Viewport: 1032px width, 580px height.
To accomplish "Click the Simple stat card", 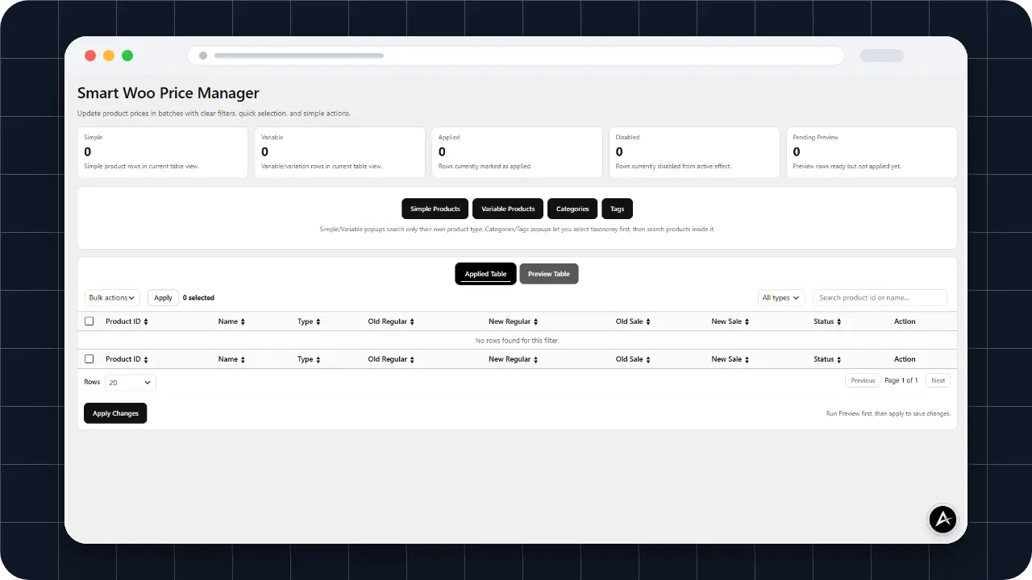I will [163, 152].
